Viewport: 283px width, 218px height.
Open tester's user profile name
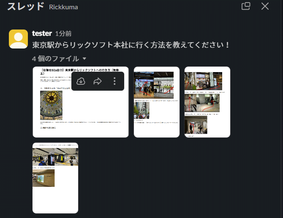click(x=42, y=33)
